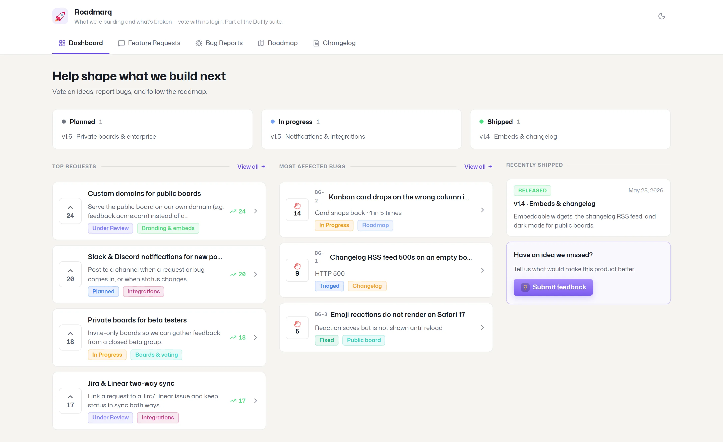Click the Boards & voting tag

156,355
